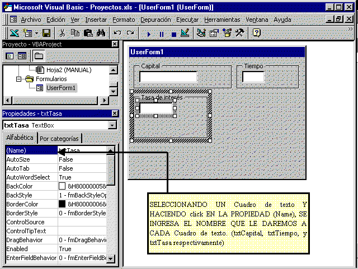Switch to the Alfabética tab

tap(20, 138)
